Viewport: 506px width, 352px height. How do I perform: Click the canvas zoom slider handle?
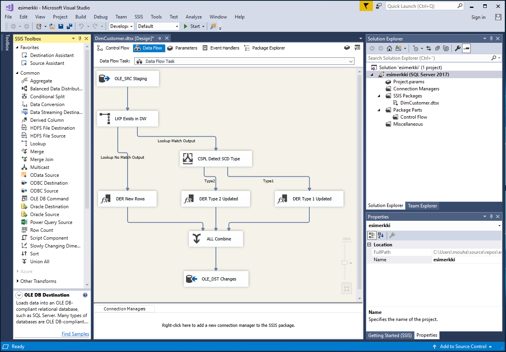(x=345, y=262)
